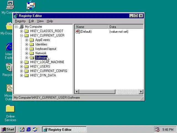Viewport: 177px width, 133px height.
Task: Click the (value not set) data cell
Action: [119, 32]
